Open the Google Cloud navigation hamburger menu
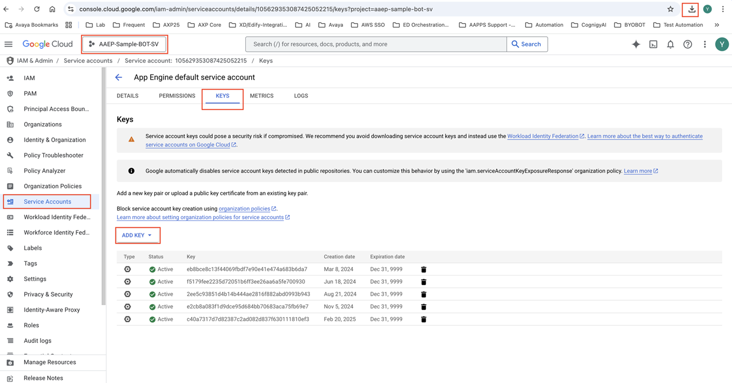Viewport: 732px width, 383px height. (8, 44)
